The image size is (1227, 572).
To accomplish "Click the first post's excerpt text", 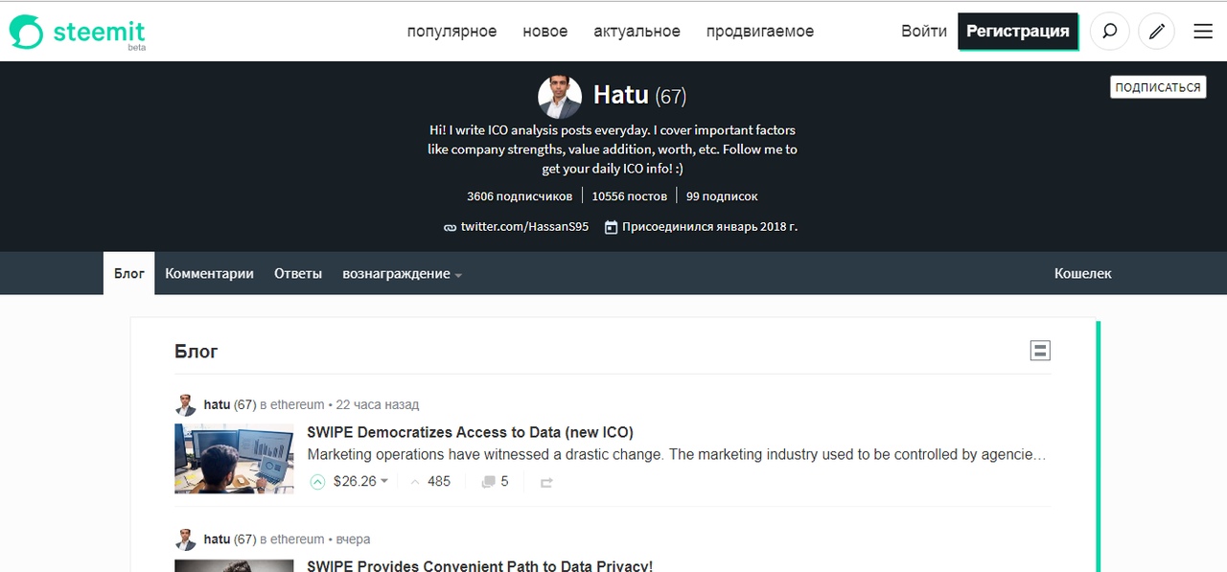I will (677, 455).
